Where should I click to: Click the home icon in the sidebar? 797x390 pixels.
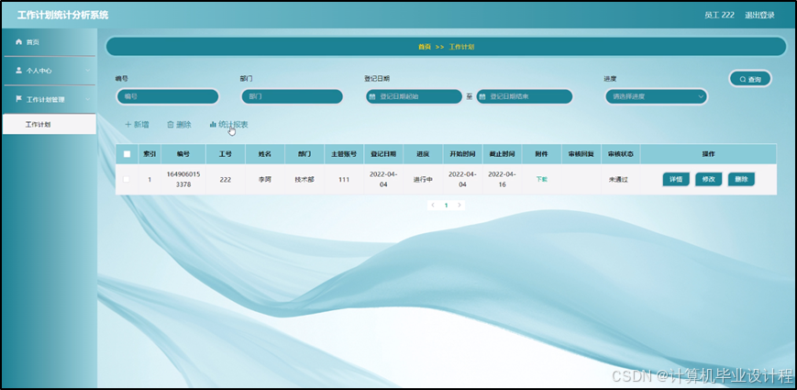[x=19, y=41]
